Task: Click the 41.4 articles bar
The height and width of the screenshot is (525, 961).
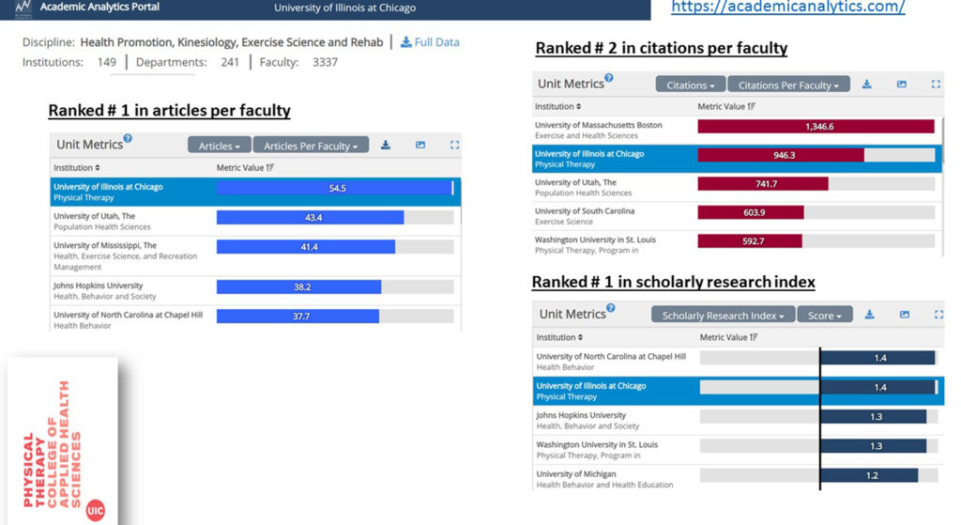Action: (x=306, y=247)
